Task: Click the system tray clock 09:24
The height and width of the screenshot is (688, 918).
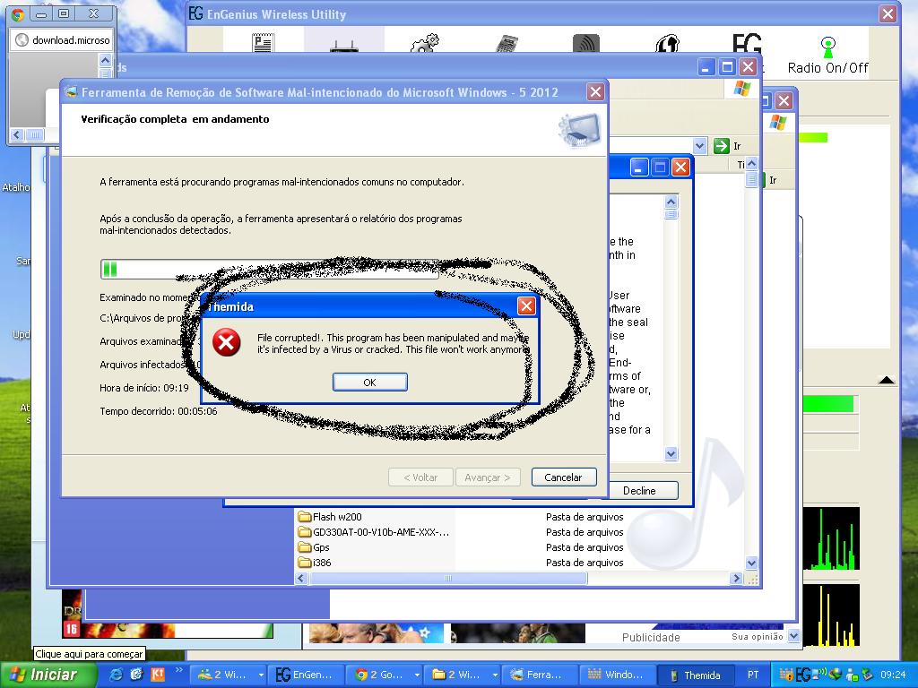Action: click(893, 675)
